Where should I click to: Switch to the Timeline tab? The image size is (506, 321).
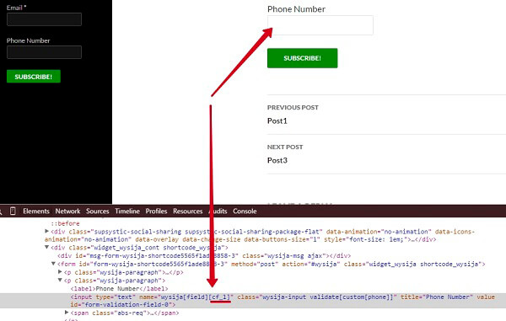127,211
